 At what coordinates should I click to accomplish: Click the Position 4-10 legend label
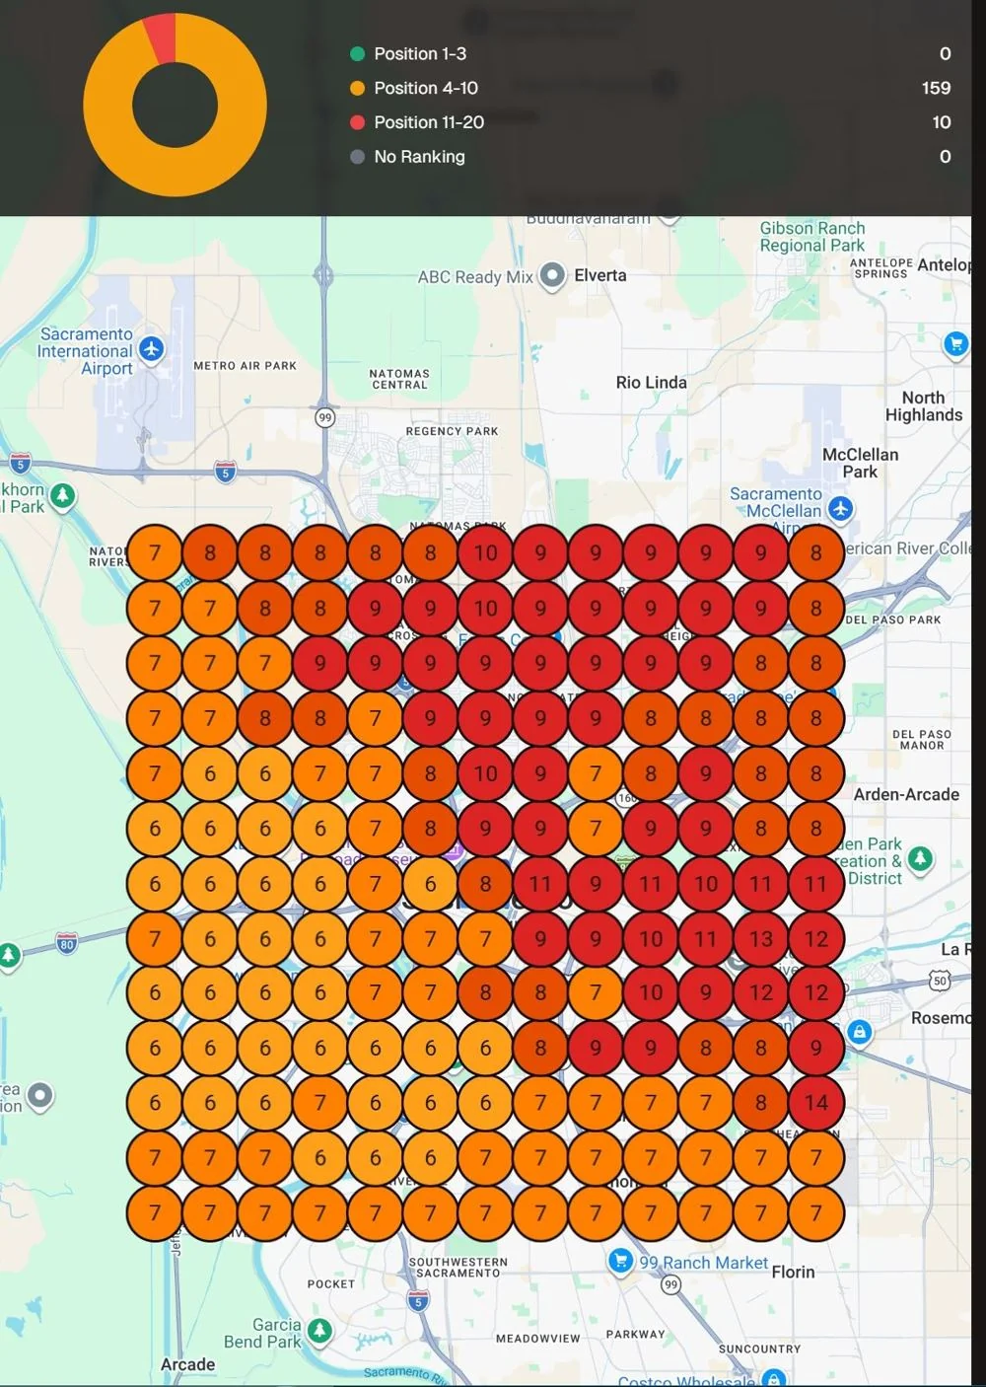426,89
